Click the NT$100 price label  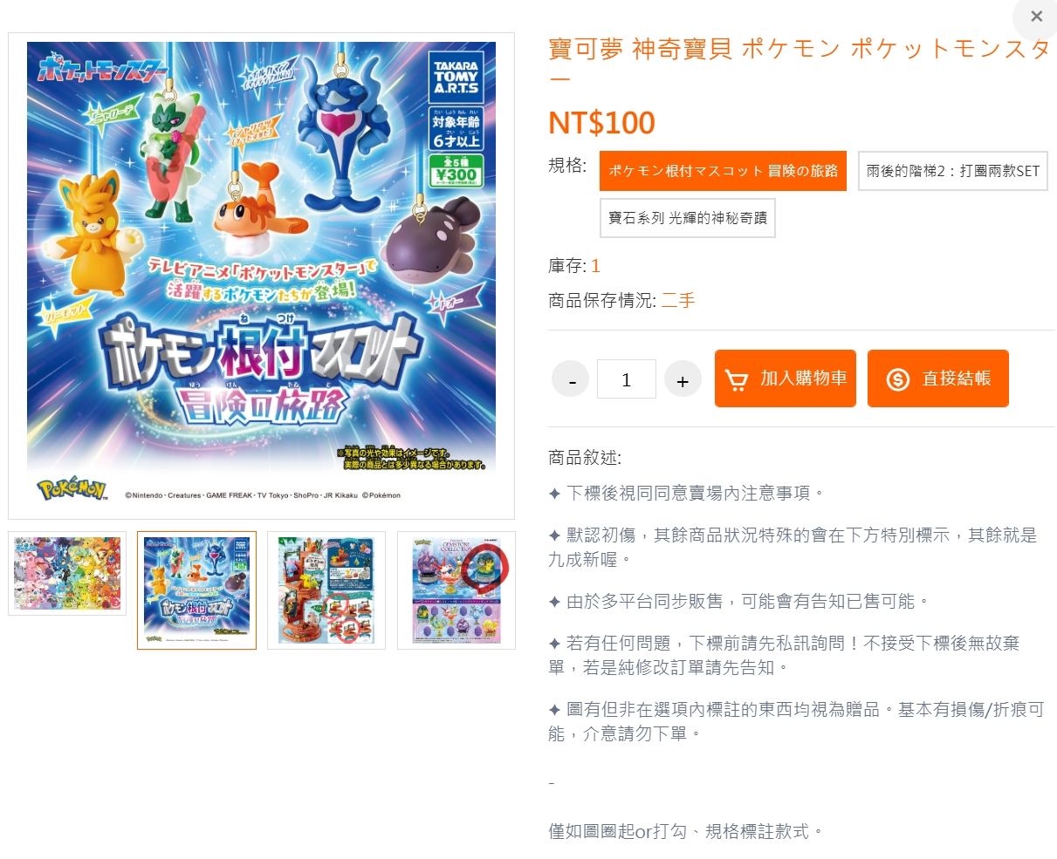(601, 123)
